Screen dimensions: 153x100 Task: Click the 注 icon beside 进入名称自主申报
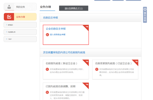[47, 35]
